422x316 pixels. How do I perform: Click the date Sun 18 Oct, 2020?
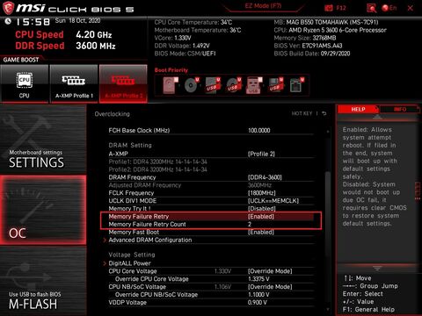pyautogui.click(x=77, y=20)
